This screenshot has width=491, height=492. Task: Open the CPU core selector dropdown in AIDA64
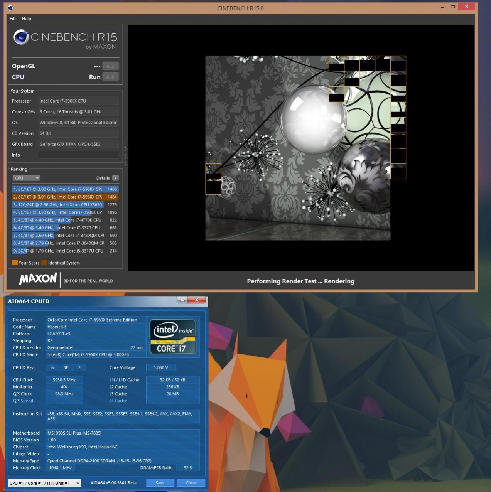[45, 483]
